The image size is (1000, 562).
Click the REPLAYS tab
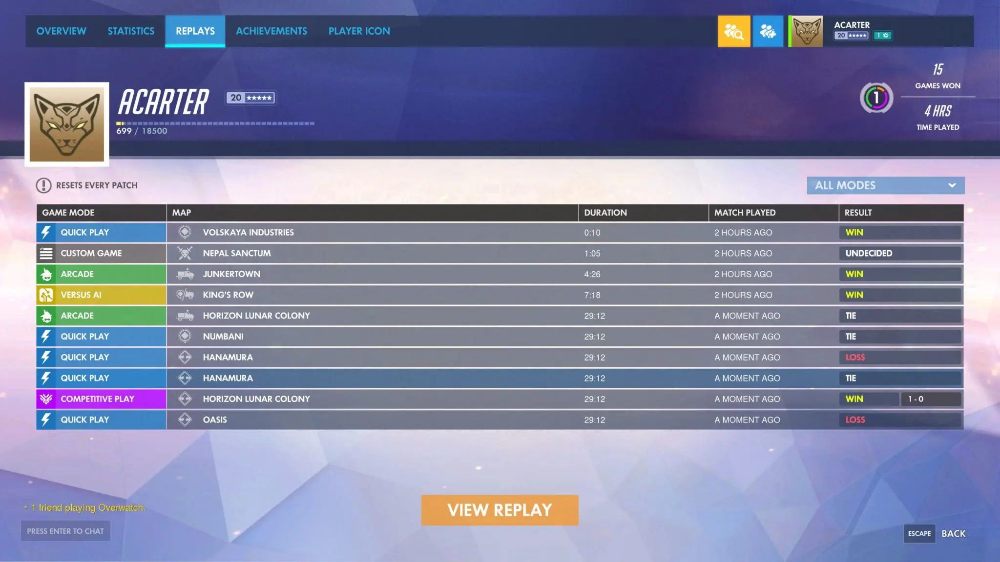point(195,31)
